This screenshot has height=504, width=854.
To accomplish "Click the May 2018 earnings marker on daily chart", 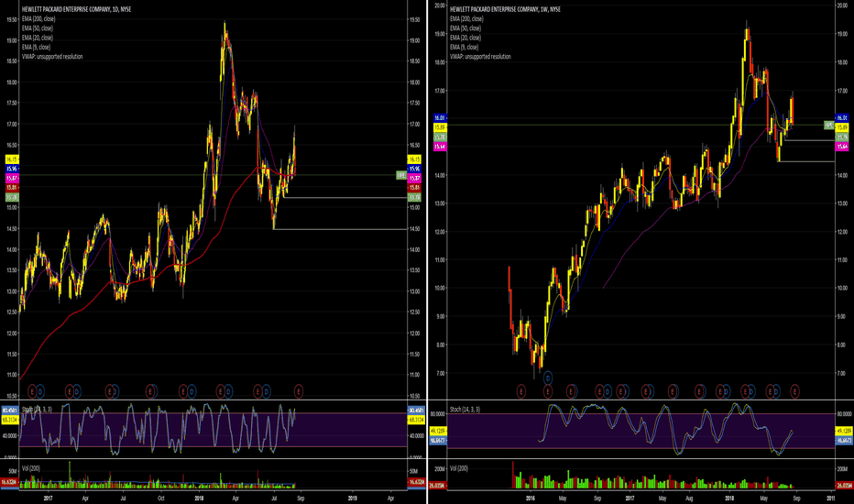I will [257, 391].
